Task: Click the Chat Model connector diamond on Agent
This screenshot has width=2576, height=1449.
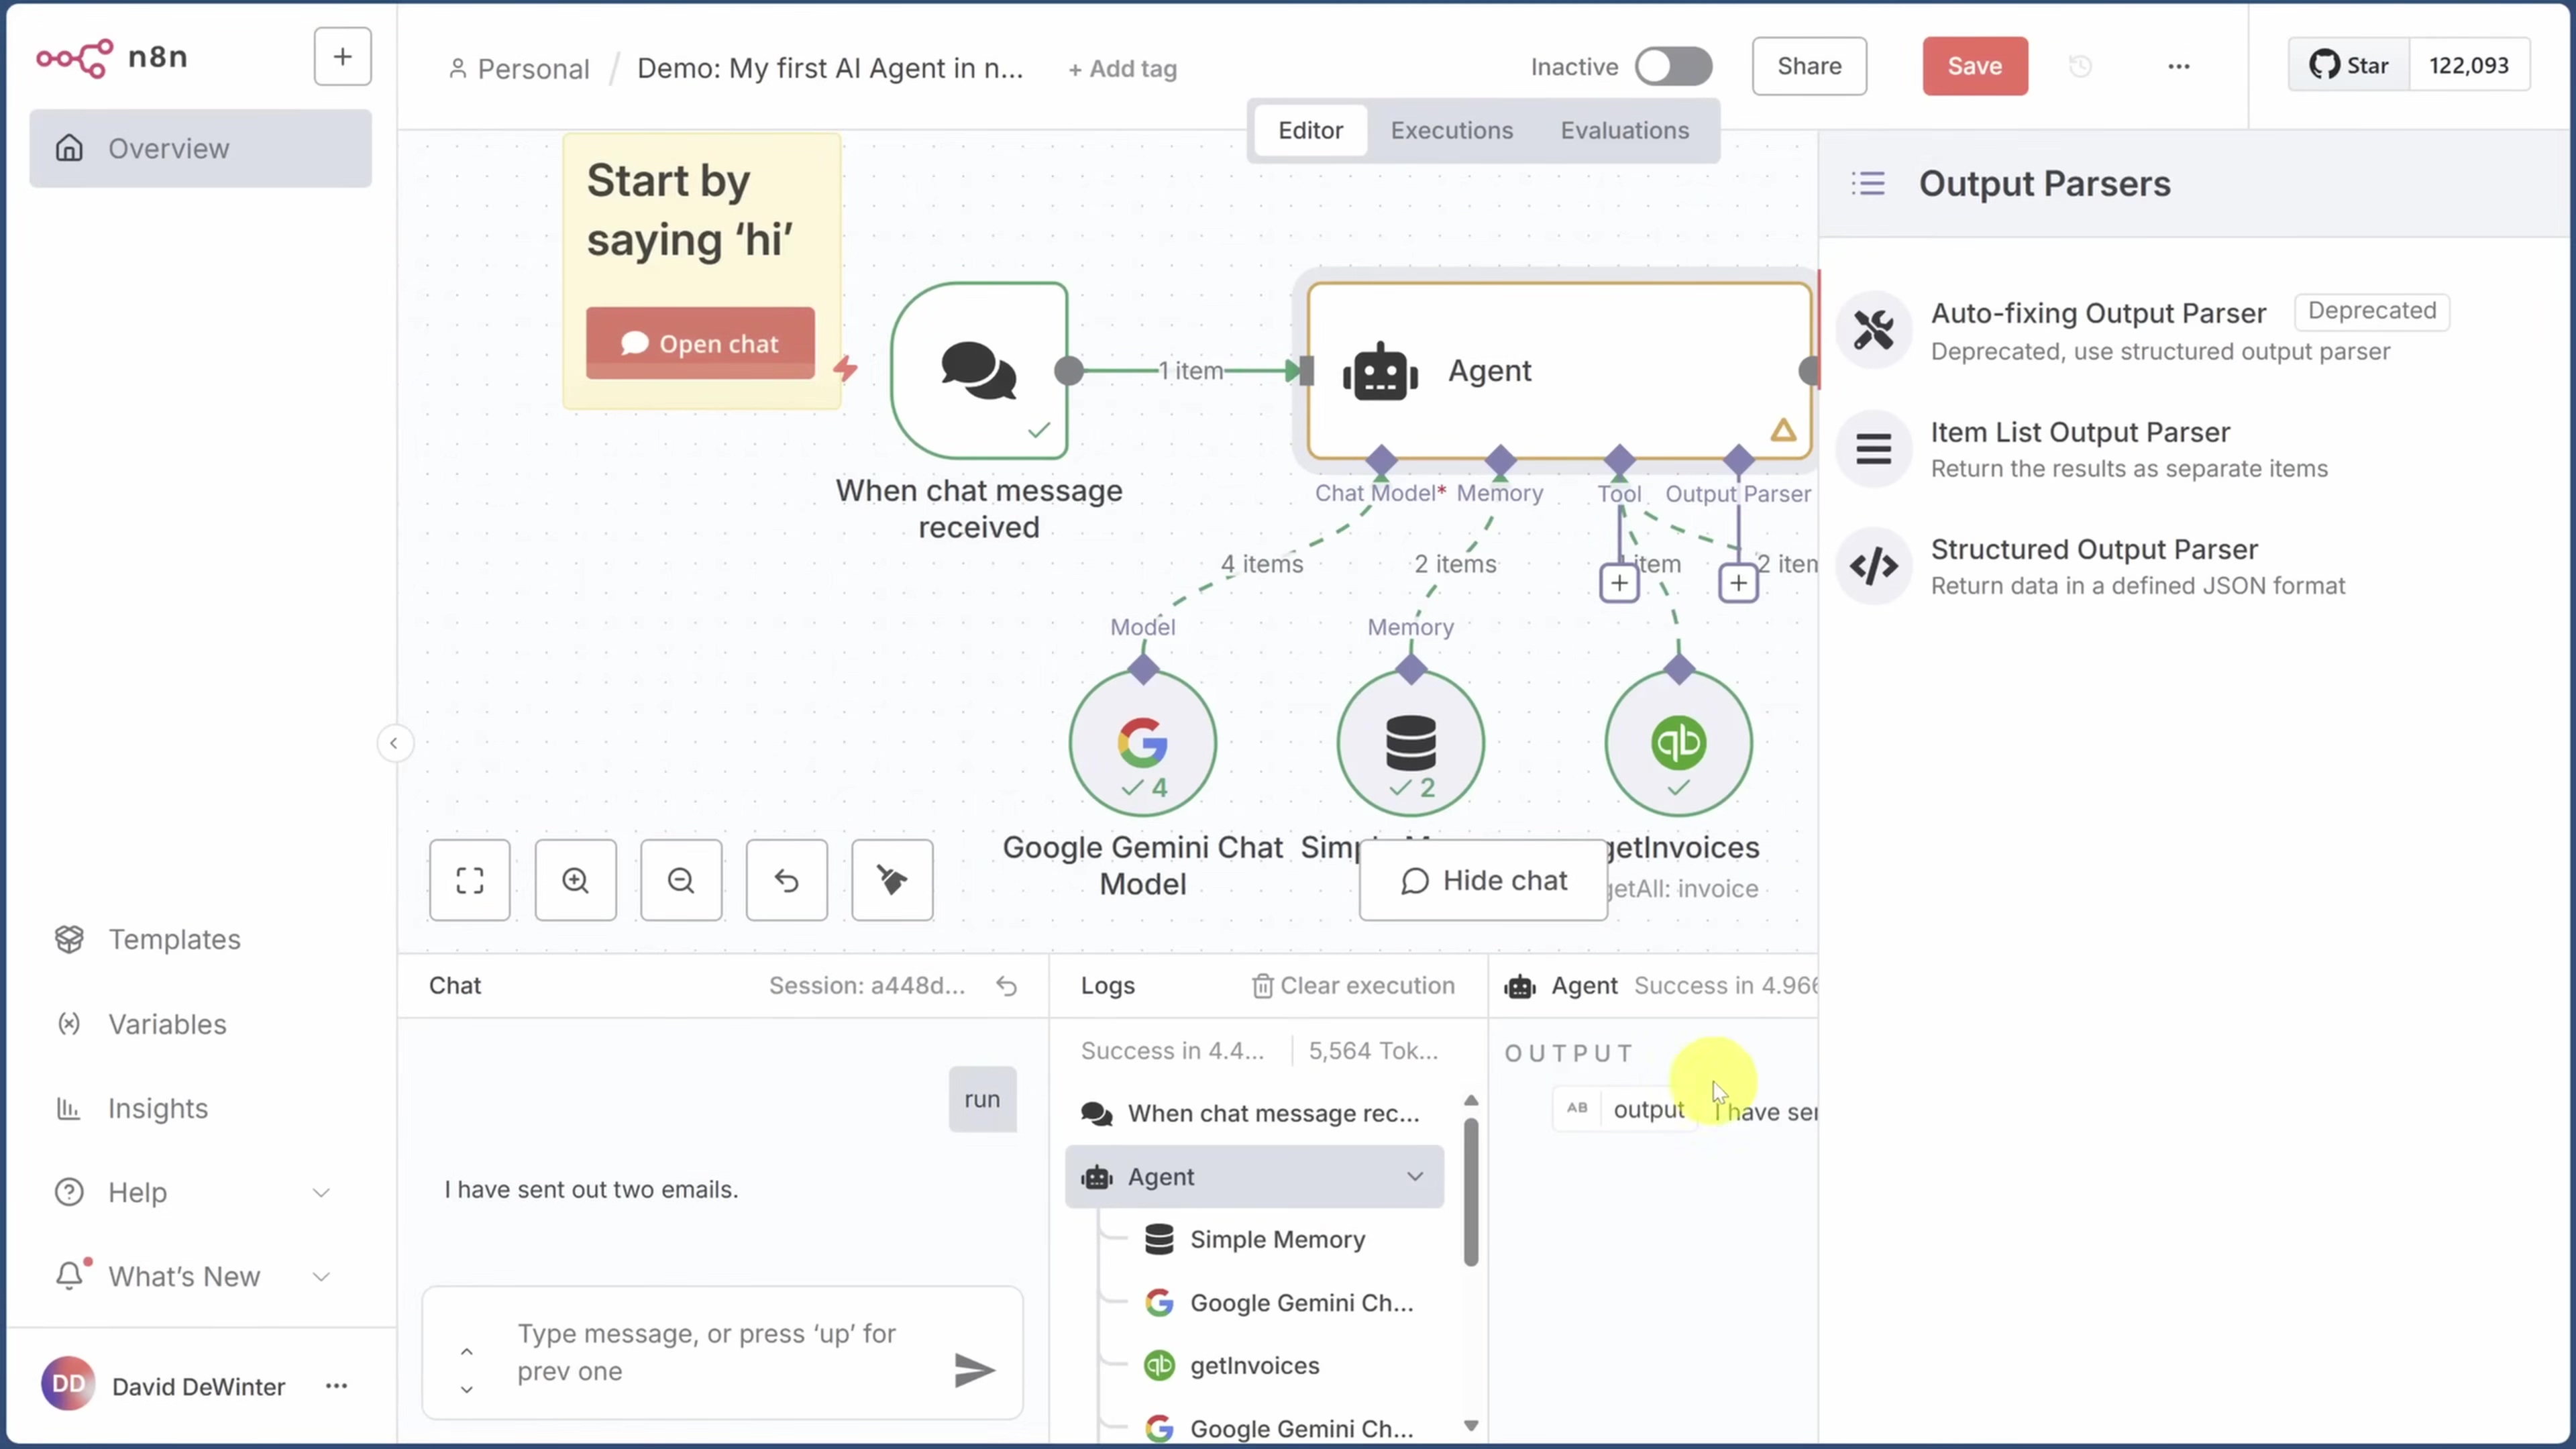Action: coord(1381,460)
